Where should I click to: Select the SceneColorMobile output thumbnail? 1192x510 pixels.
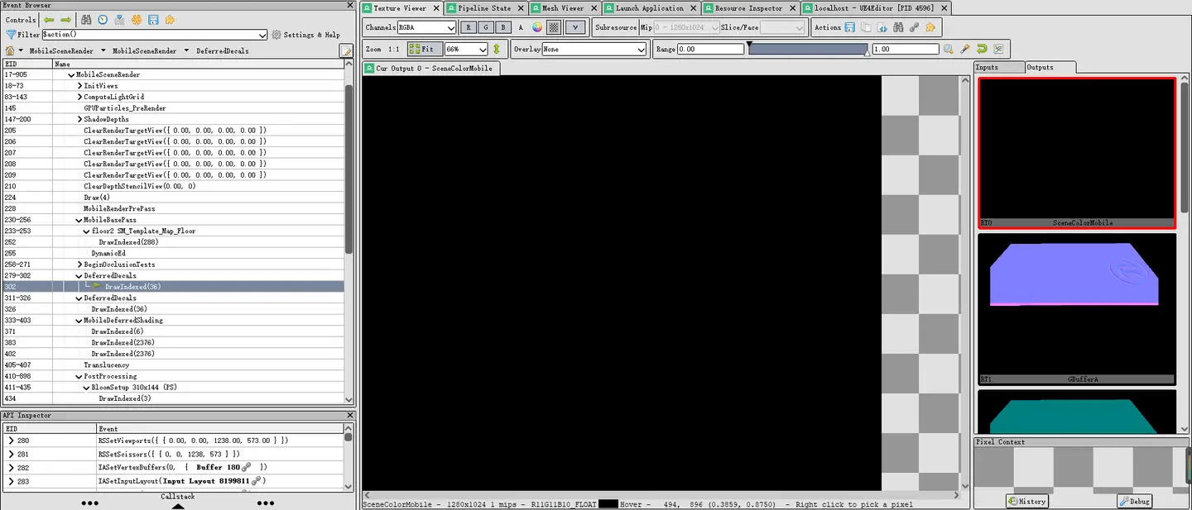[1077, 153]
